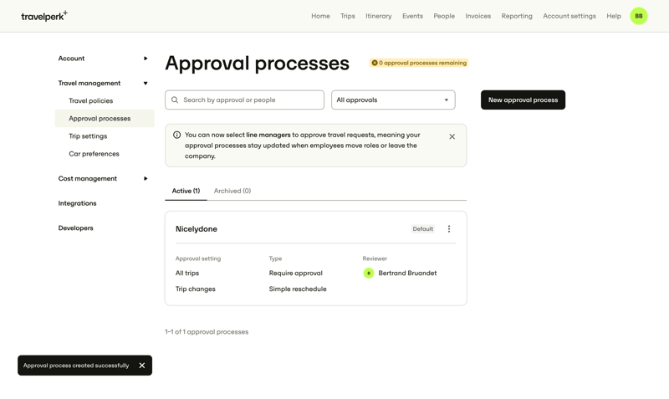Open the Nicelydone three-dot options menu

(x=449, y=229)
